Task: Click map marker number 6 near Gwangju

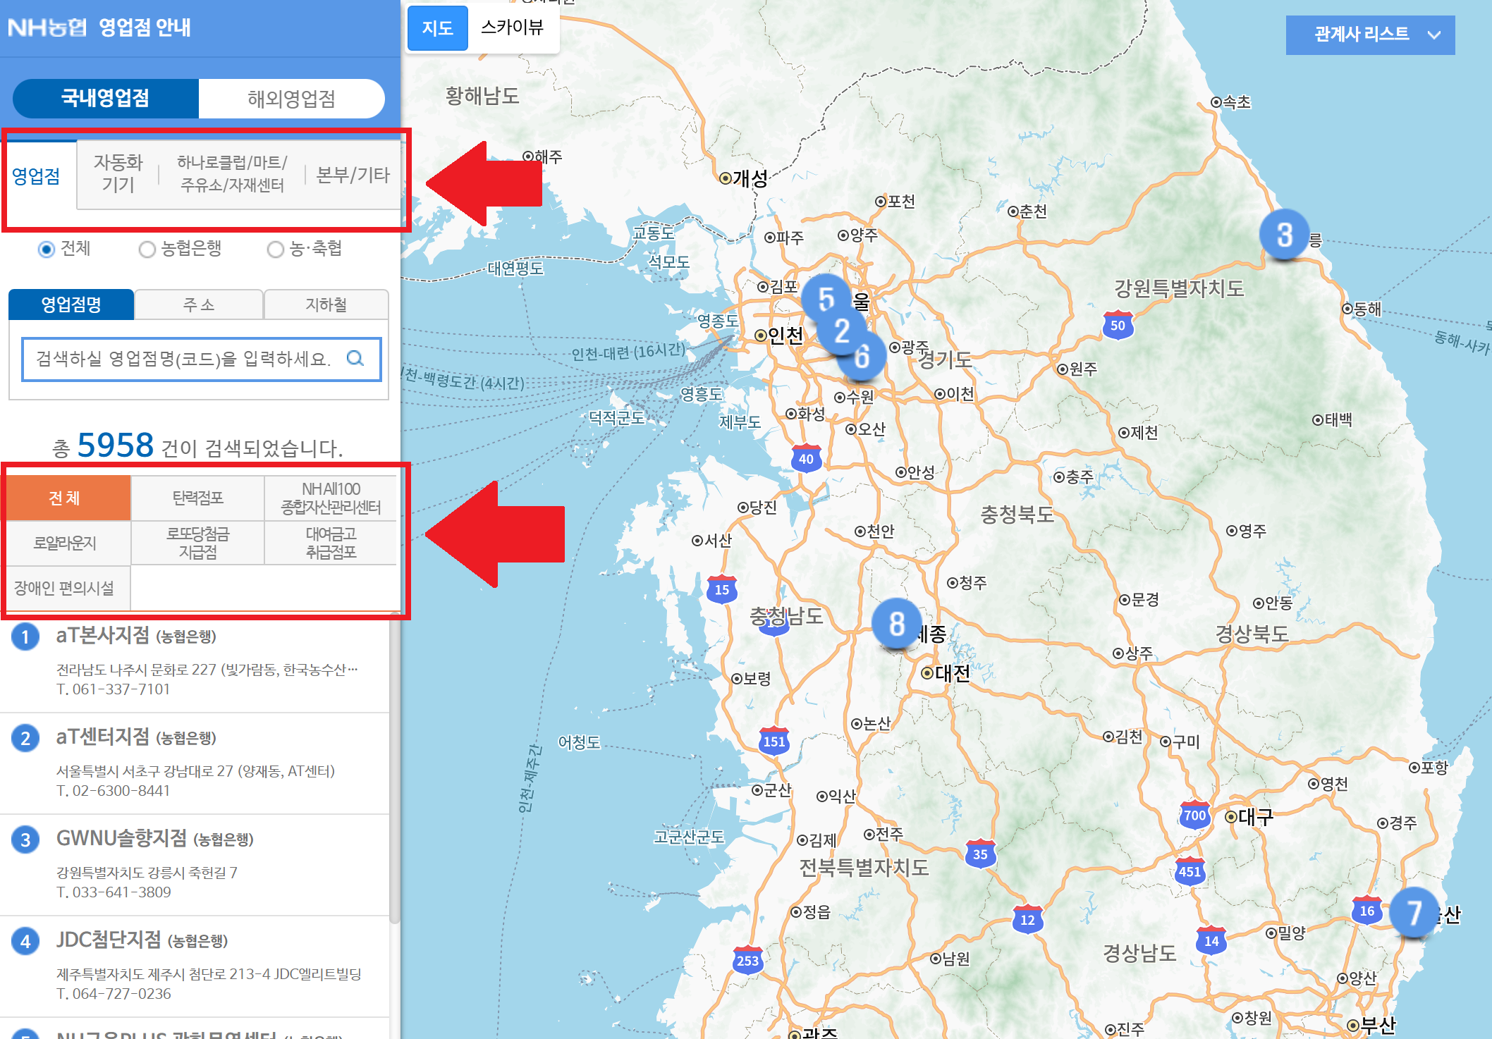Action: (x=862, y=357)
